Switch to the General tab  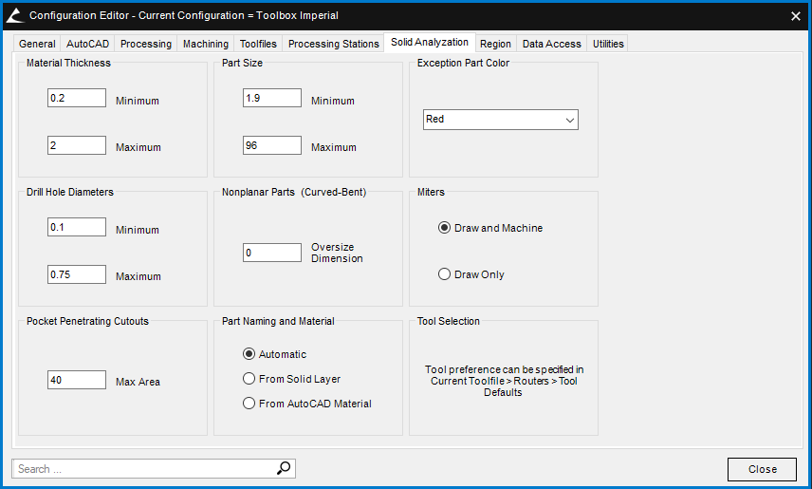coord(37,44)
